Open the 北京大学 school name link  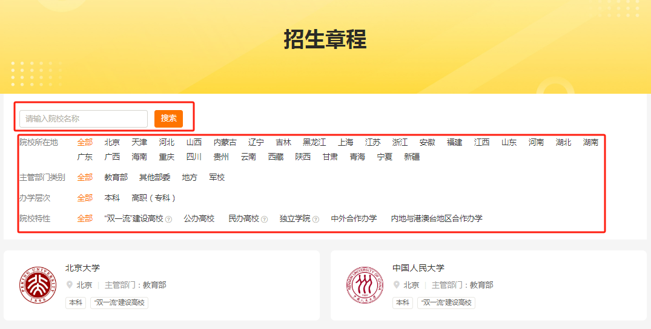point(82,268)
